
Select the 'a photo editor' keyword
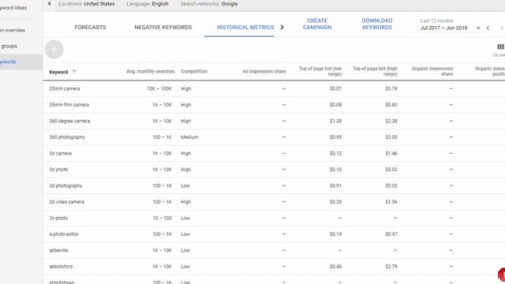[x=64, y=234]
